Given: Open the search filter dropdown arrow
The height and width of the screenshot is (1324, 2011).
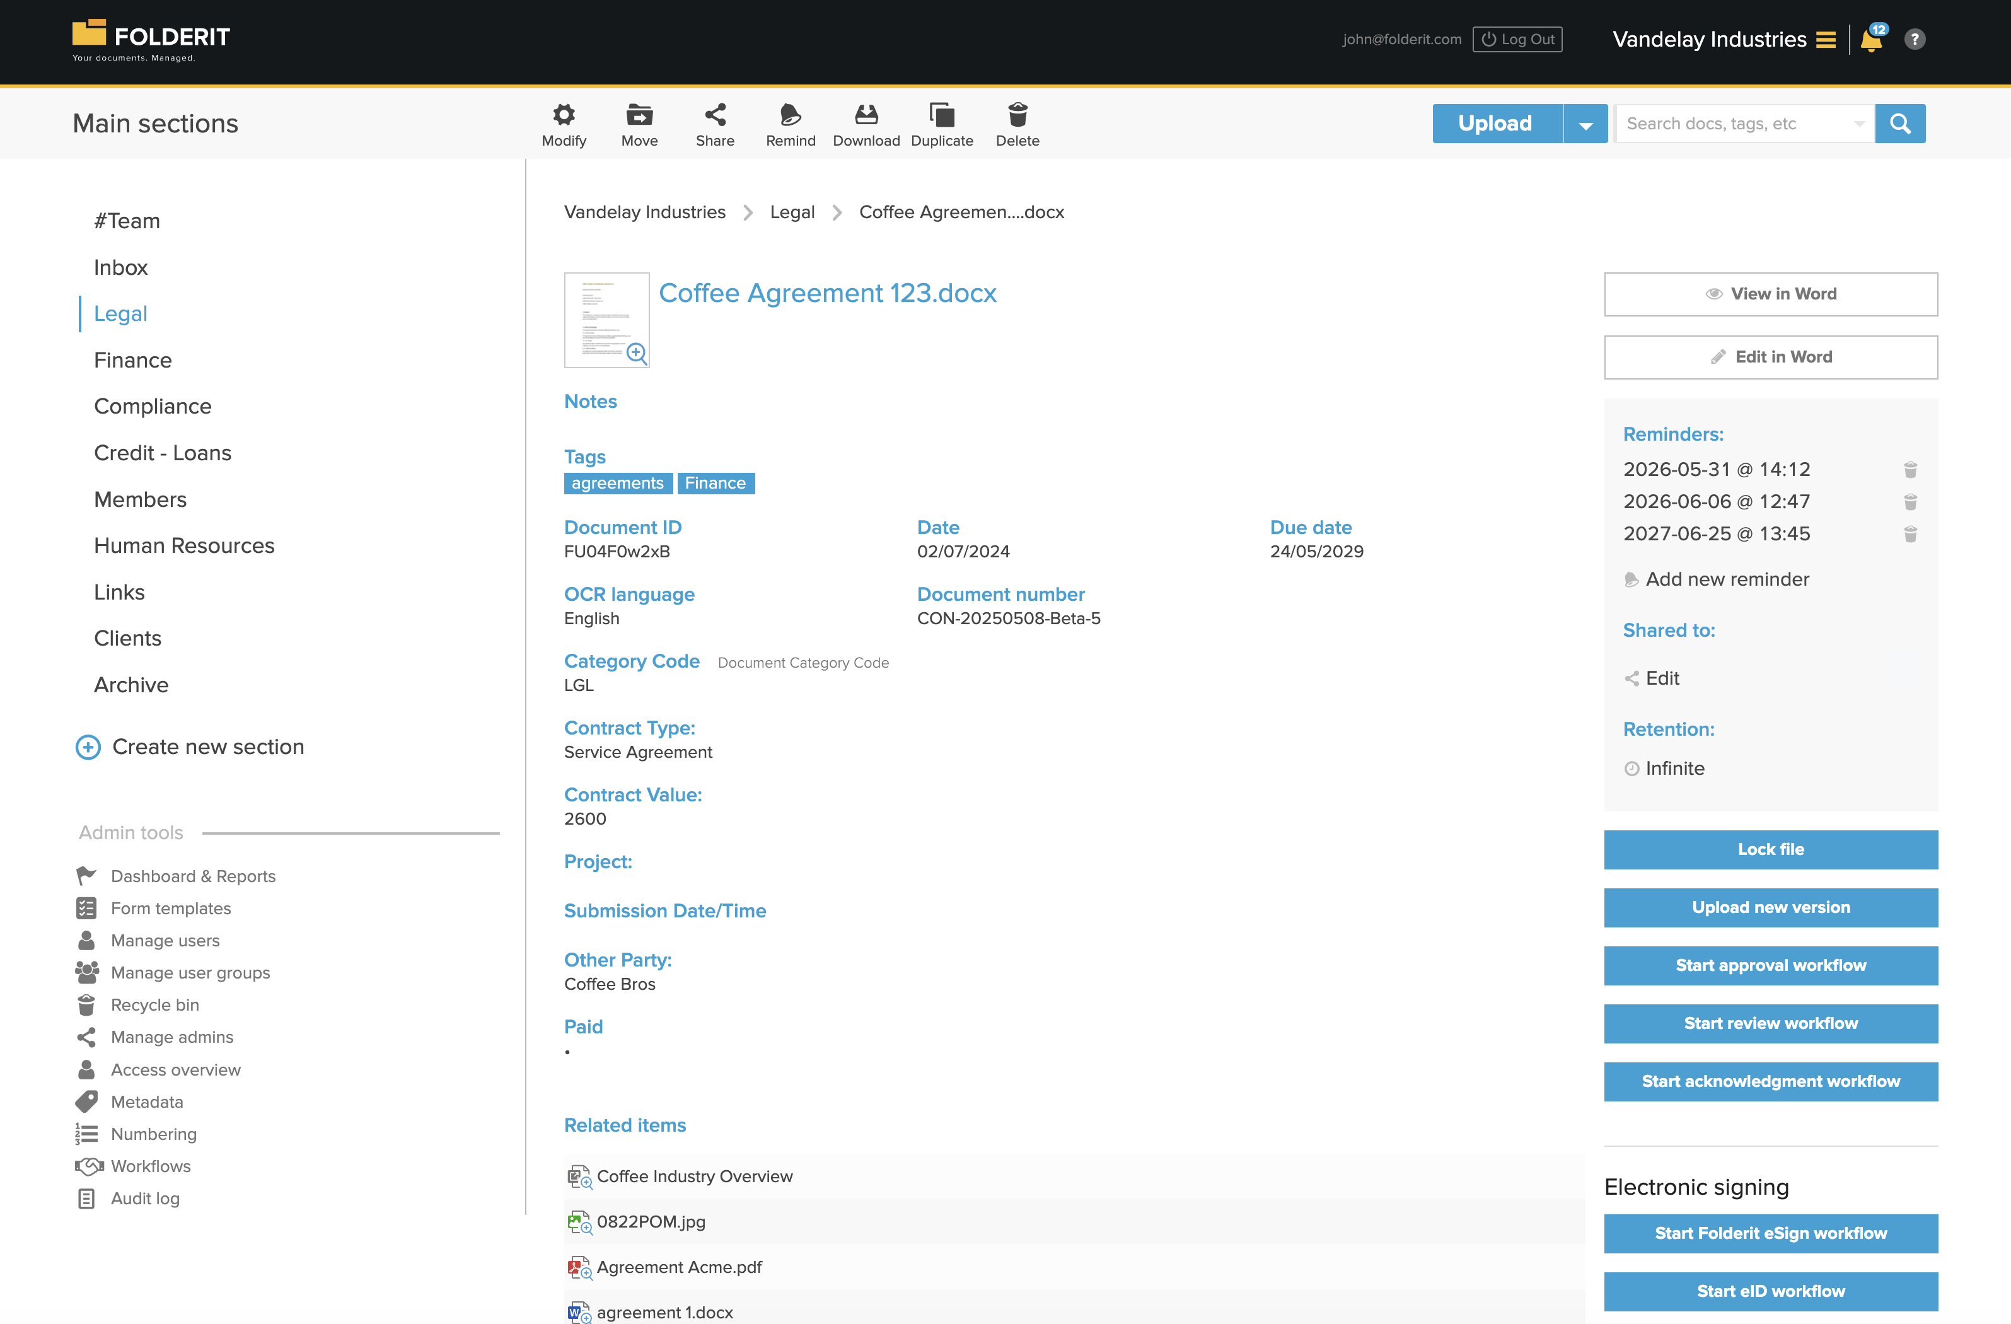Looking at the screenshot, I should [1859, 124].
